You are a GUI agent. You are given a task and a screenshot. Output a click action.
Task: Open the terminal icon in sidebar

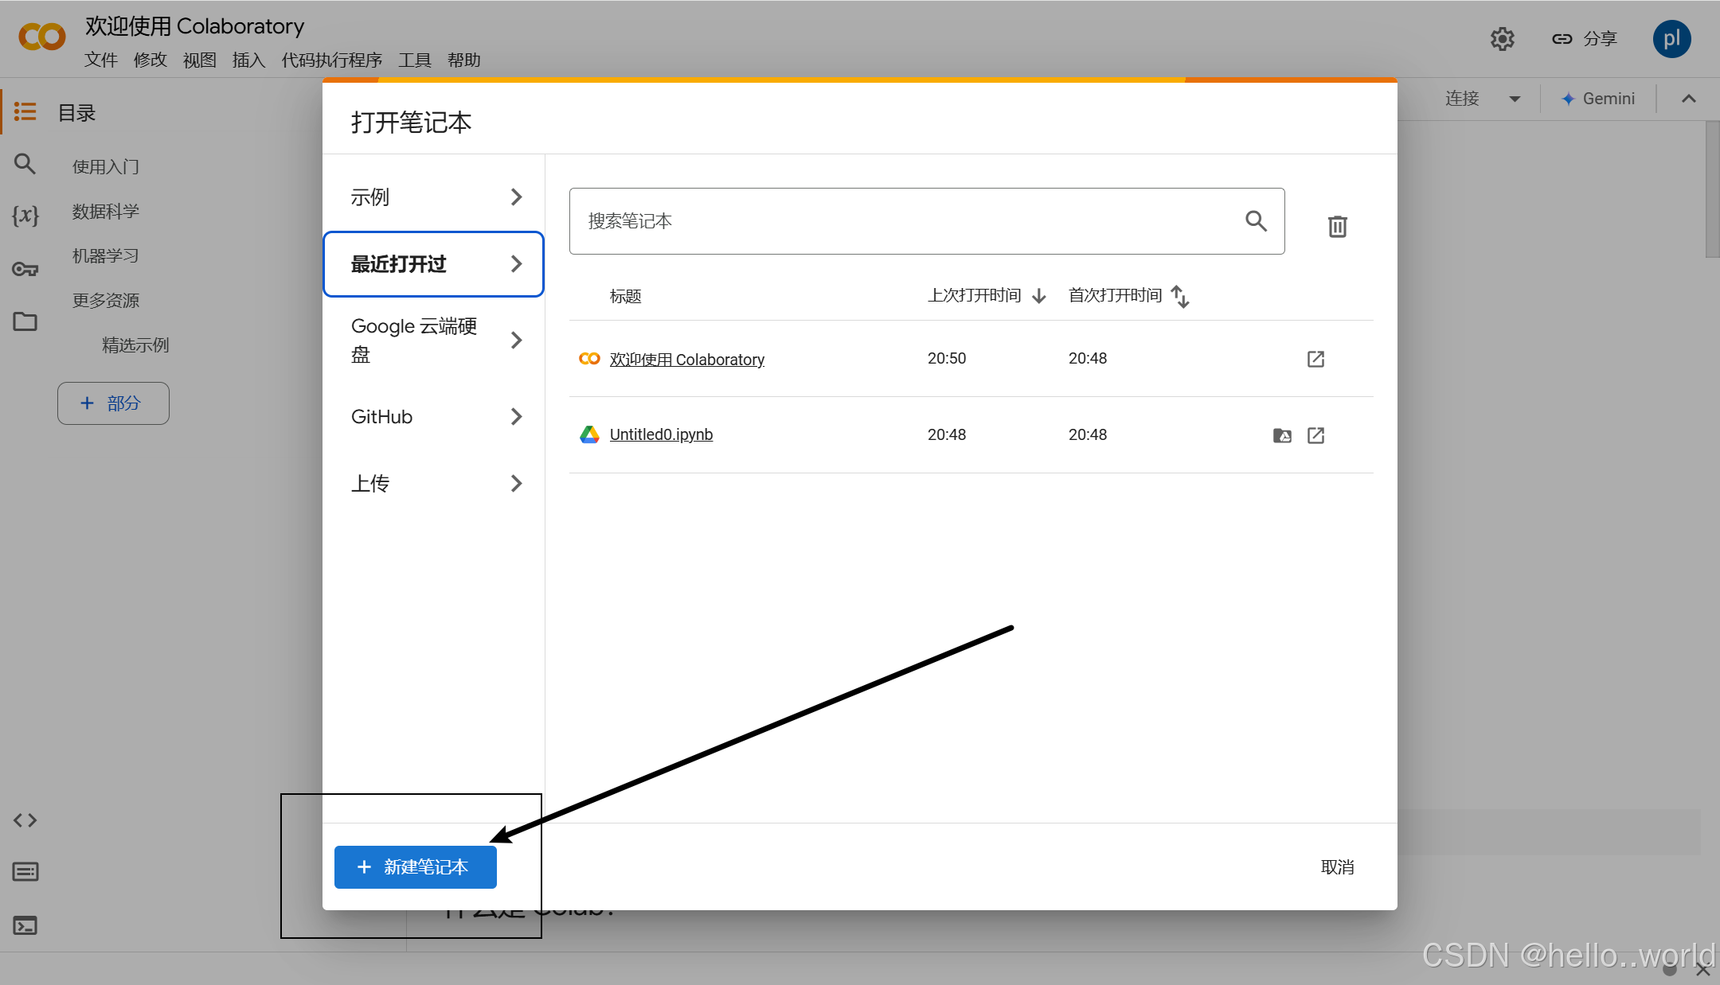(25, 925)
